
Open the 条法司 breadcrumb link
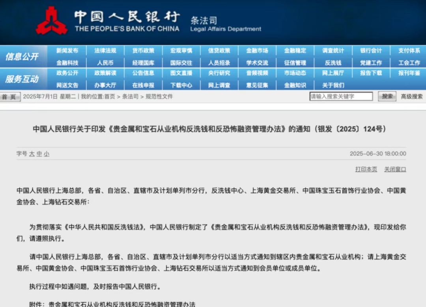[x=130, y=96]
